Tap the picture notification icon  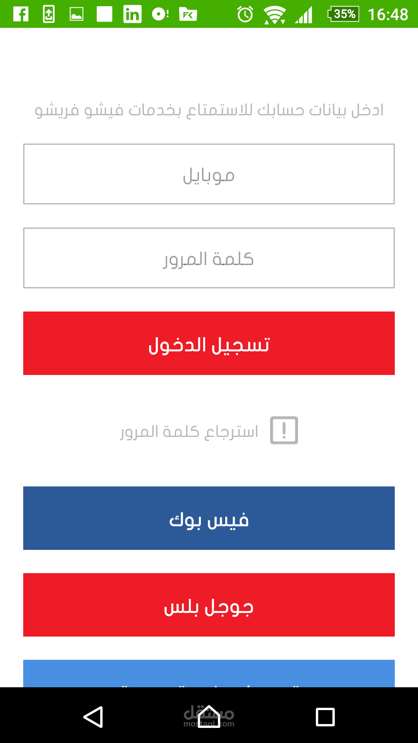coord(77,14)
